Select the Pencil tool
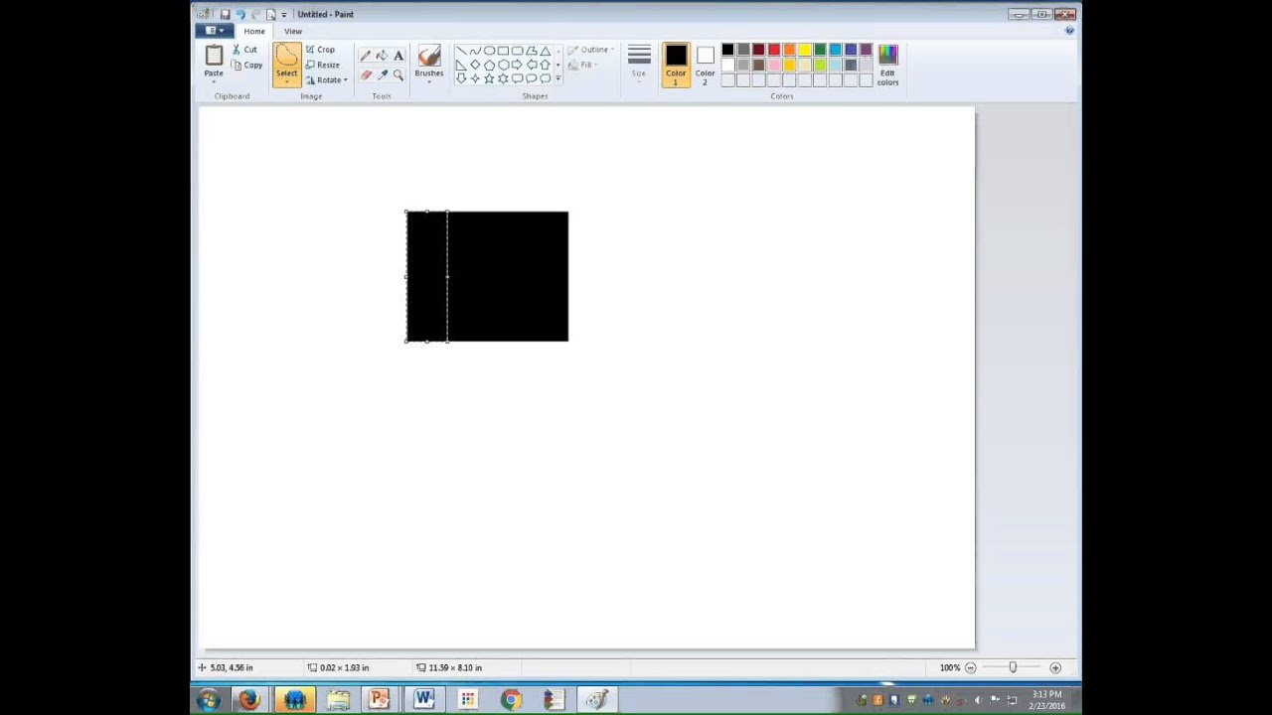 point(366,56)
